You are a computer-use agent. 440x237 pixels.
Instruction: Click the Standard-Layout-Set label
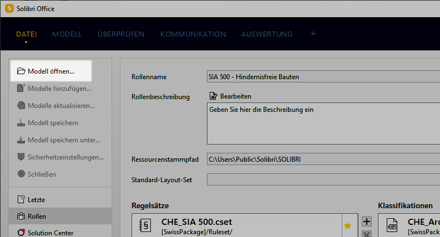161,180
